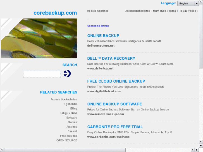Click the horizontal scrollbar rightmost arrow
Image resolution: width=203 pixels, height=152 pixels.
[x=197, y=150]
